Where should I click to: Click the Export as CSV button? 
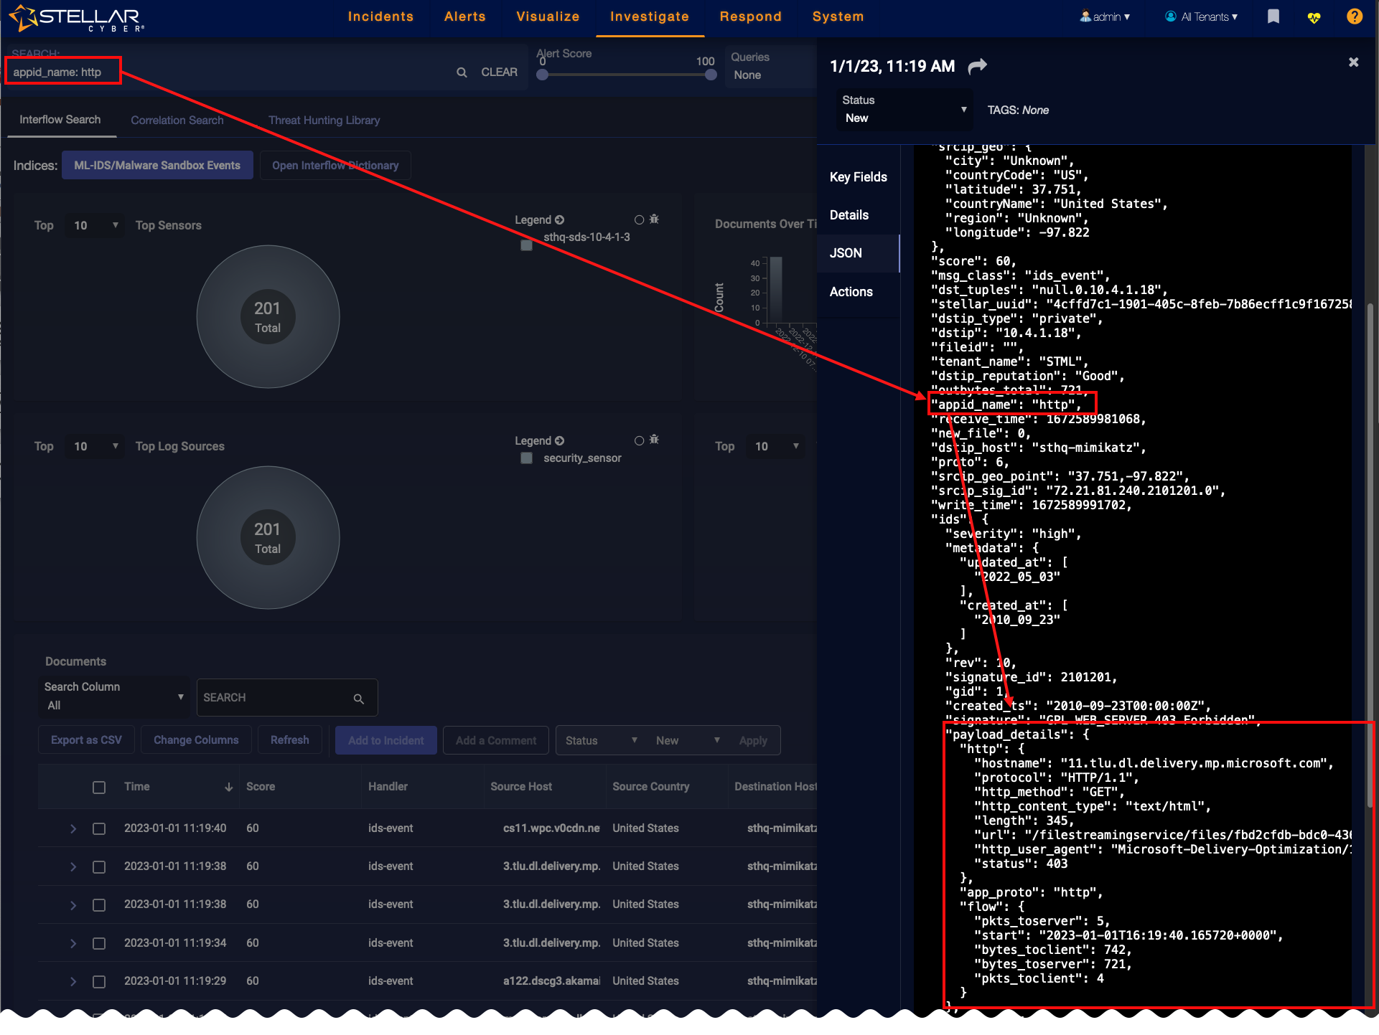click(x=86, y=740)
